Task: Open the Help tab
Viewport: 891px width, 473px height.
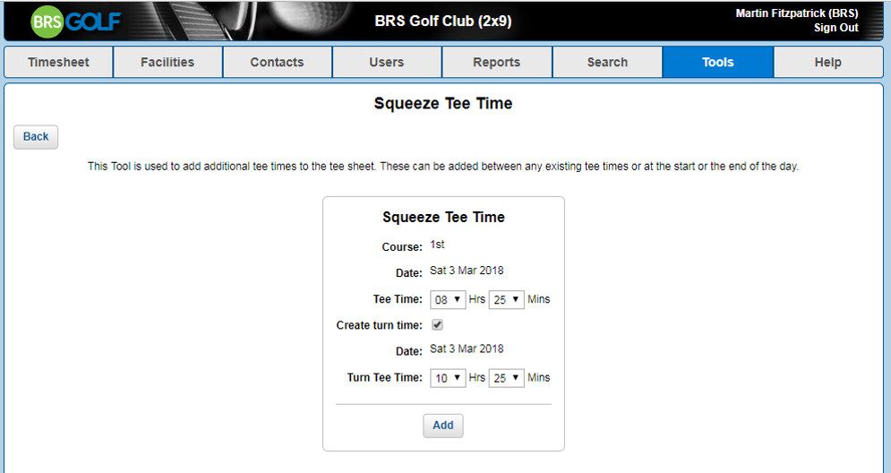Action: click(828, 62)
